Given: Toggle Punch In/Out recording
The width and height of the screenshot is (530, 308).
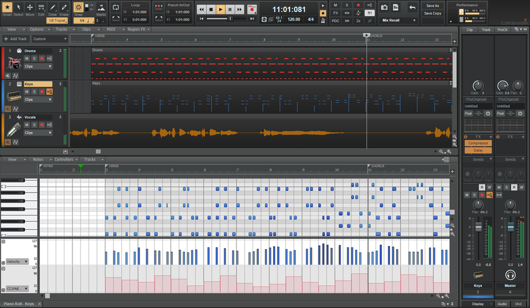Looking at the screenshot, I should click(x=158, y=7).
